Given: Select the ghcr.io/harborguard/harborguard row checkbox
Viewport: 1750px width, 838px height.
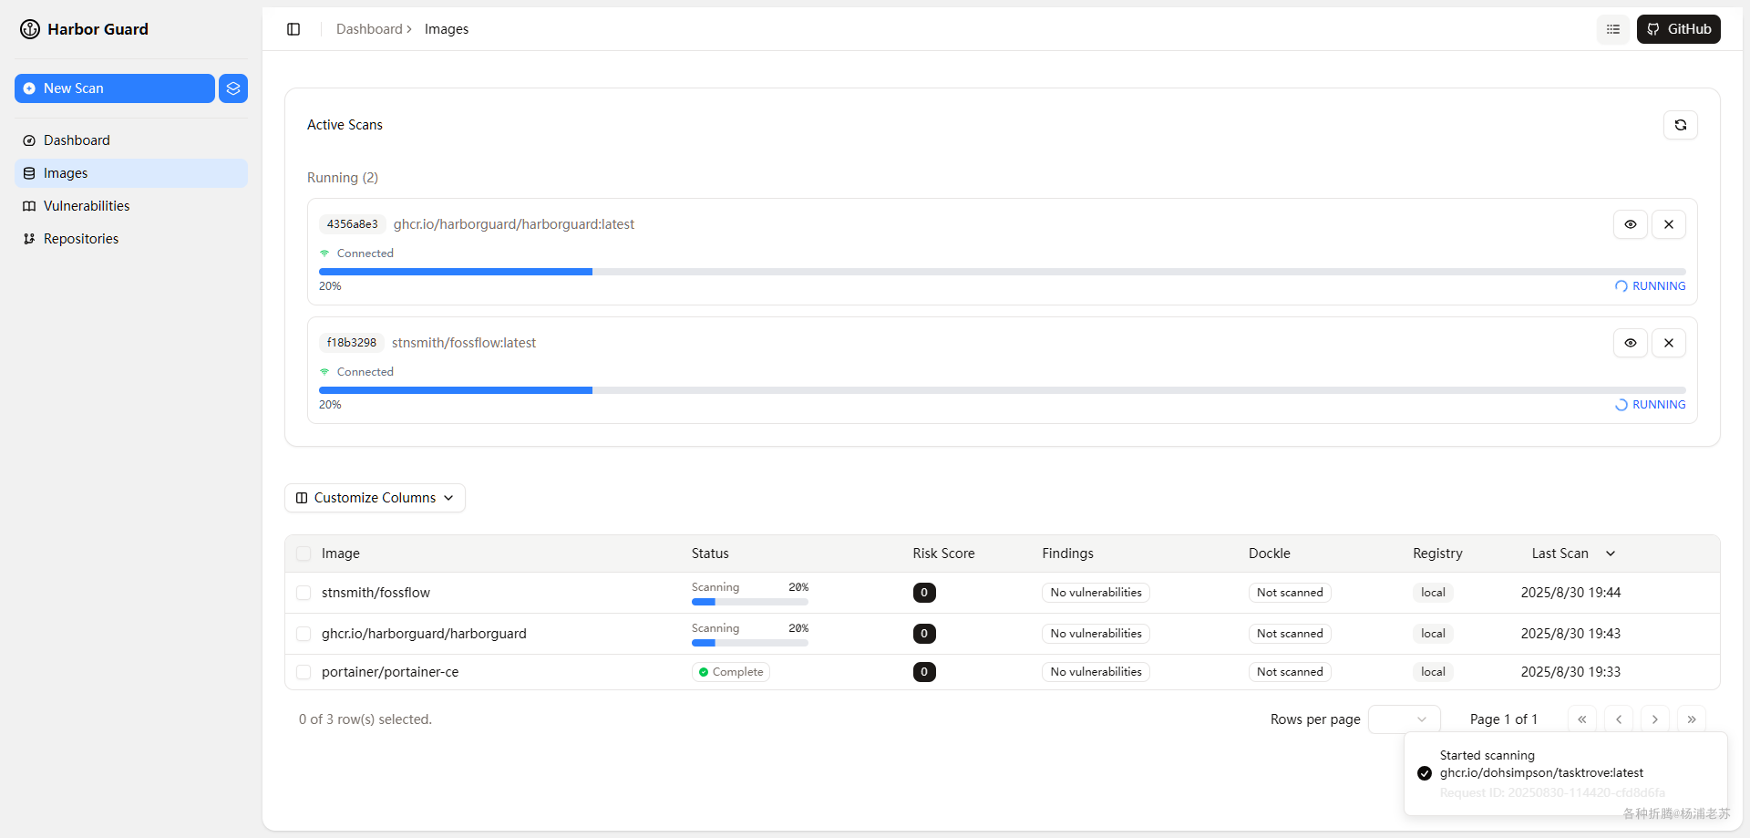Looking at the screenshot, I should (304, 634).
